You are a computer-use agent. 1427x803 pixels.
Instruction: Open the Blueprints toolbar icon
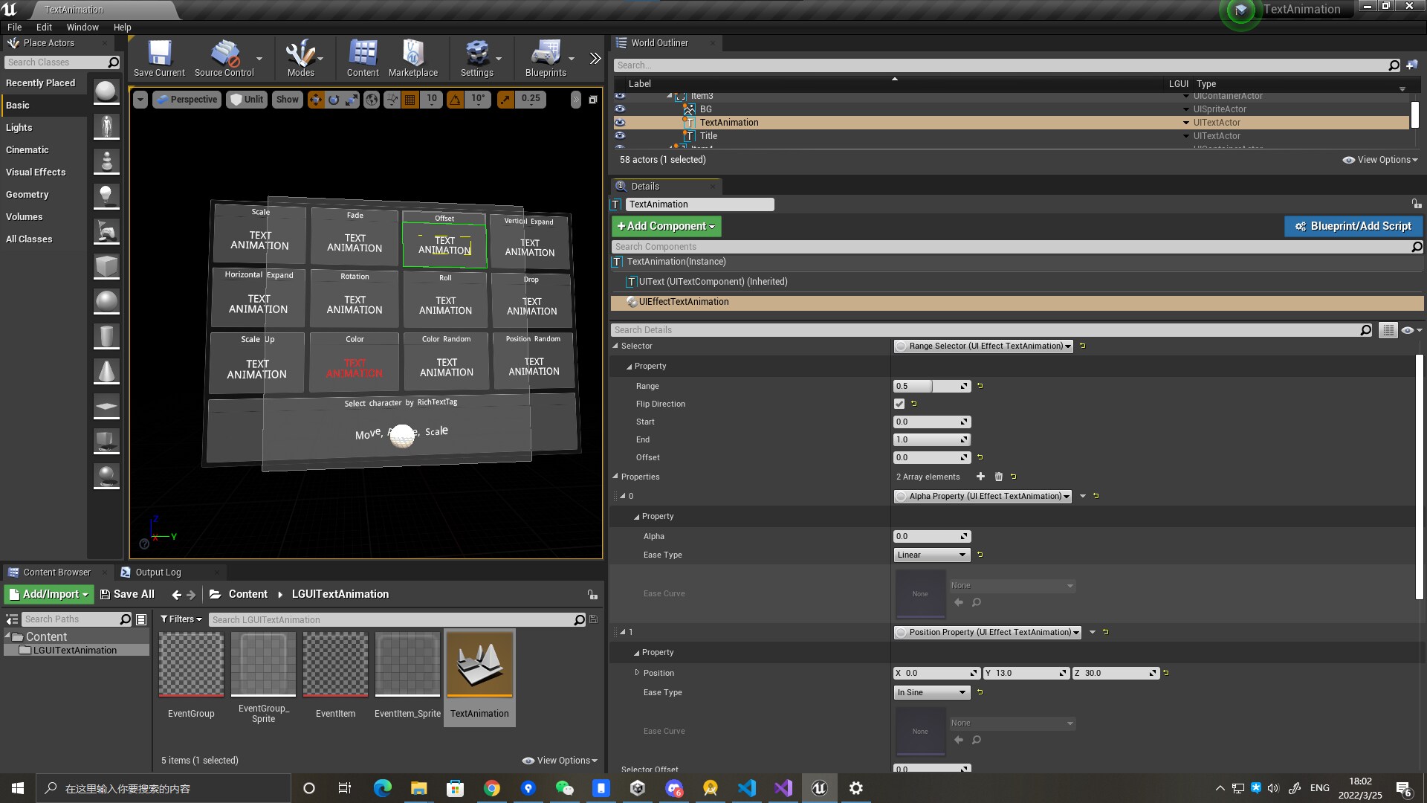coord(546,58)
